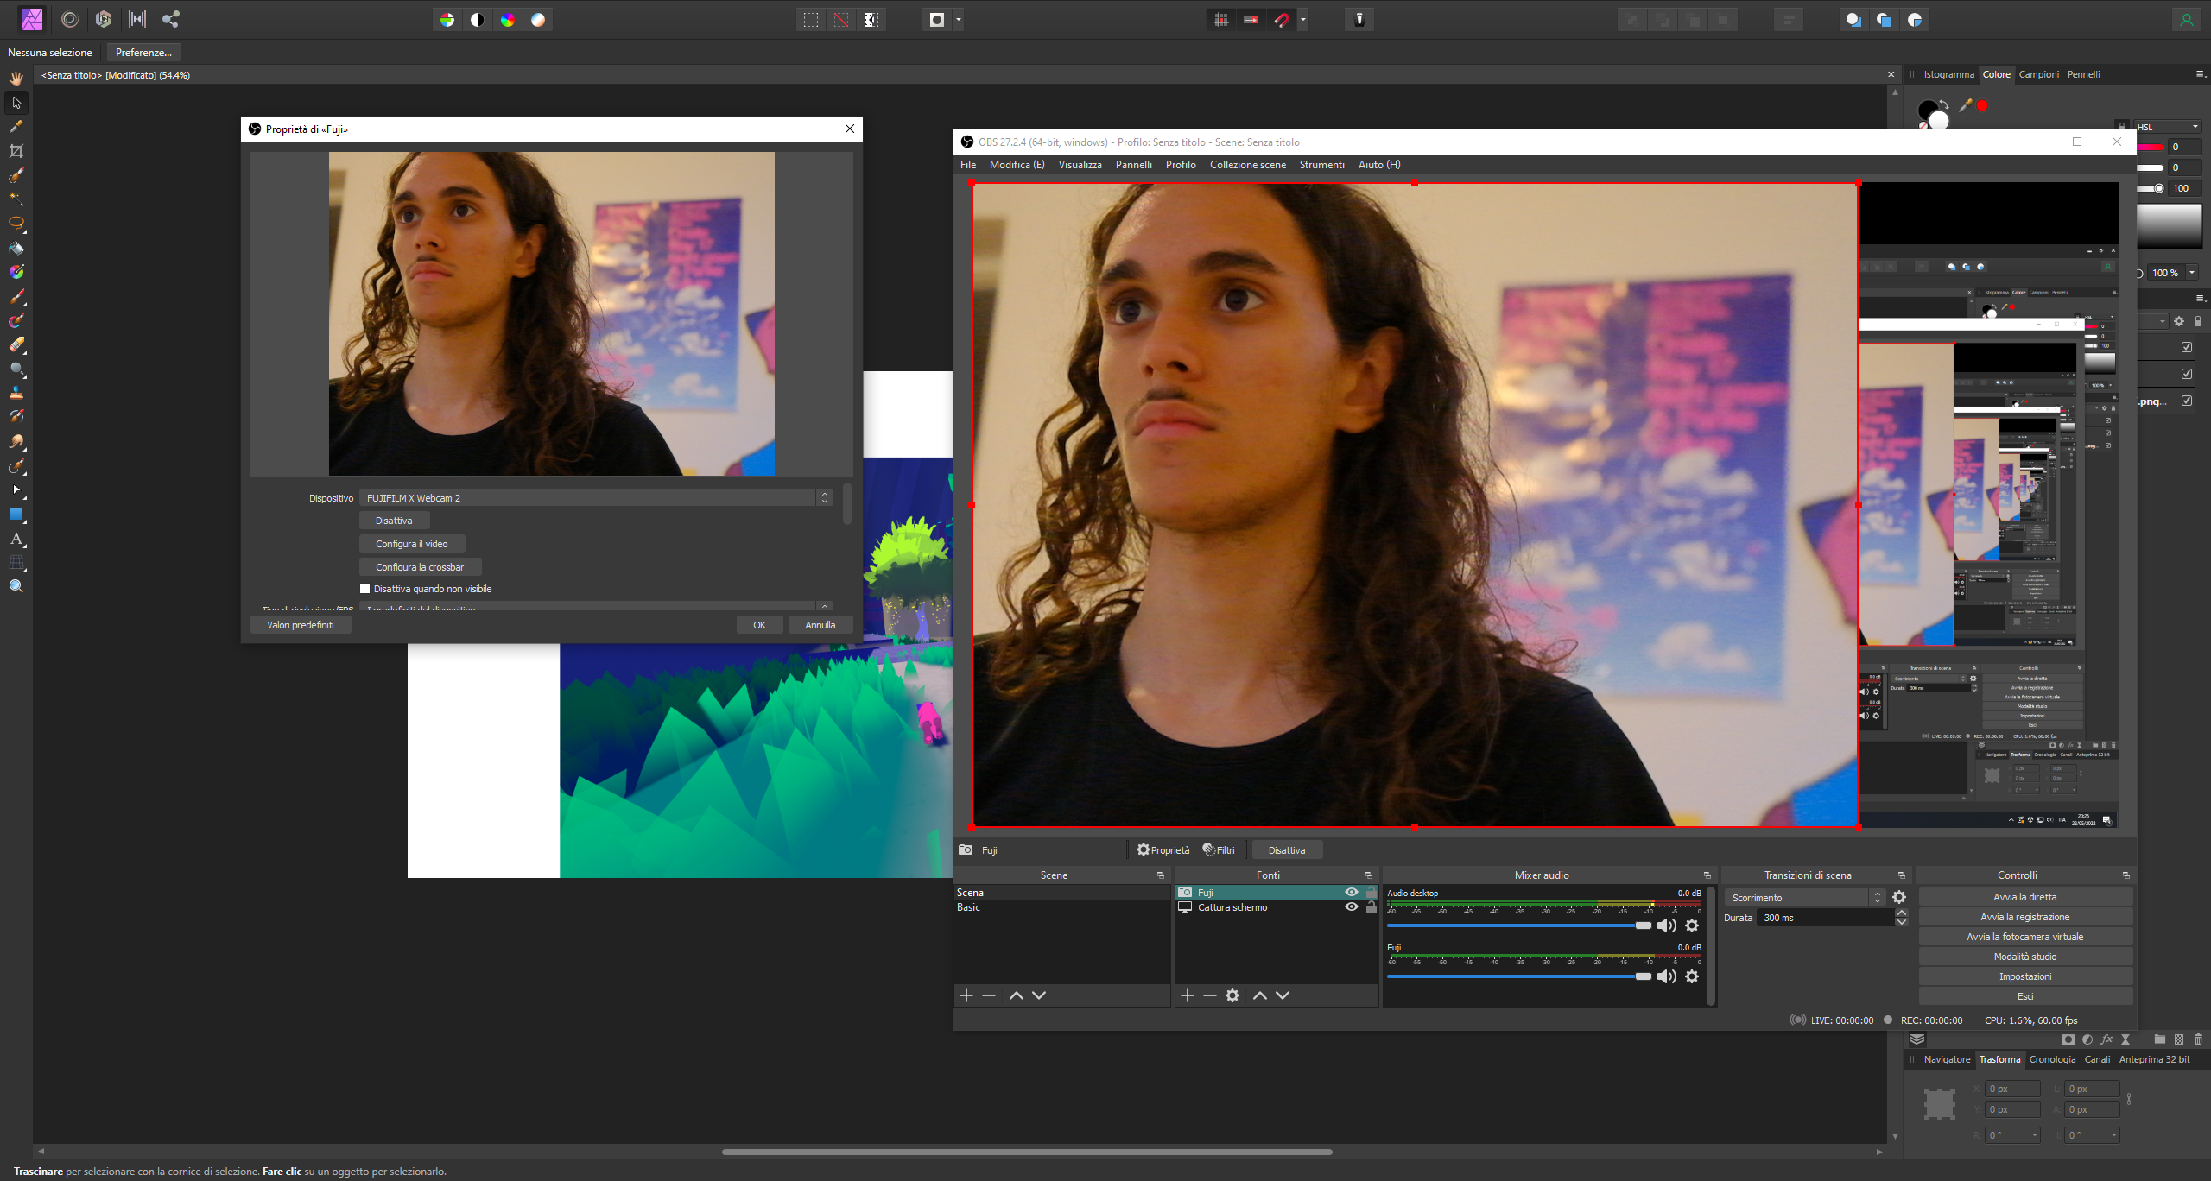Enable Disattiva quando non visibile checkbox
Image resolution: width=2211 pixels, height=1181 pixels.
coord(364,589)
